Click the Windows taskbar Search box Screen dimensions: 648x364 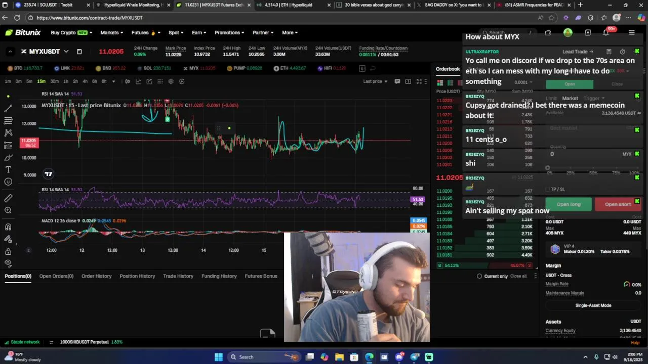point(263,357)
